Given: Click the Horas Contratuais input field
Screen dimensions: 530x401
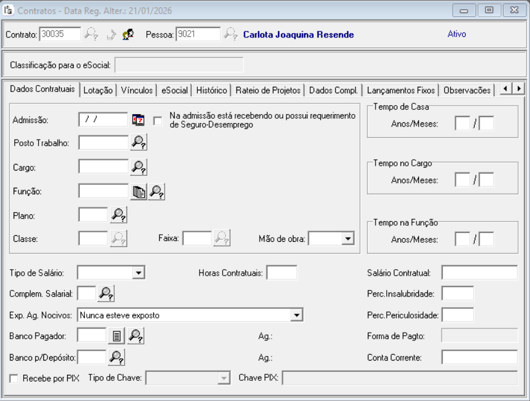Looking at the screenshot, I should tap(282, 273).
